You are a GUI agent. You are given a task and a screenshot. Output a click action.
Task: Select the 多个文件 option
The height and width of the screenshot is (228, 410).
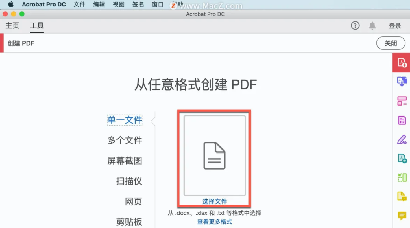click(x=125, y=141)
